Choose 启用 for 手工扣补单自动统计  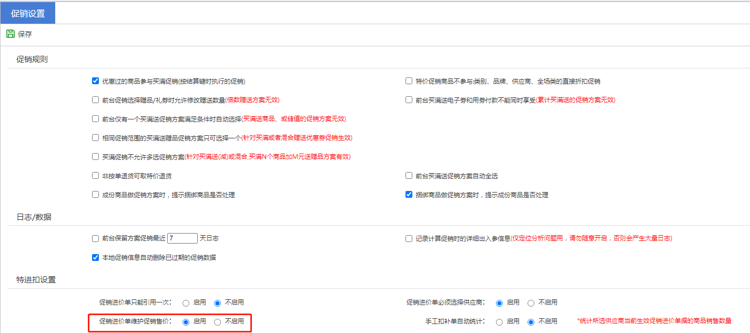pyautogui.click(x=499, y=322)
